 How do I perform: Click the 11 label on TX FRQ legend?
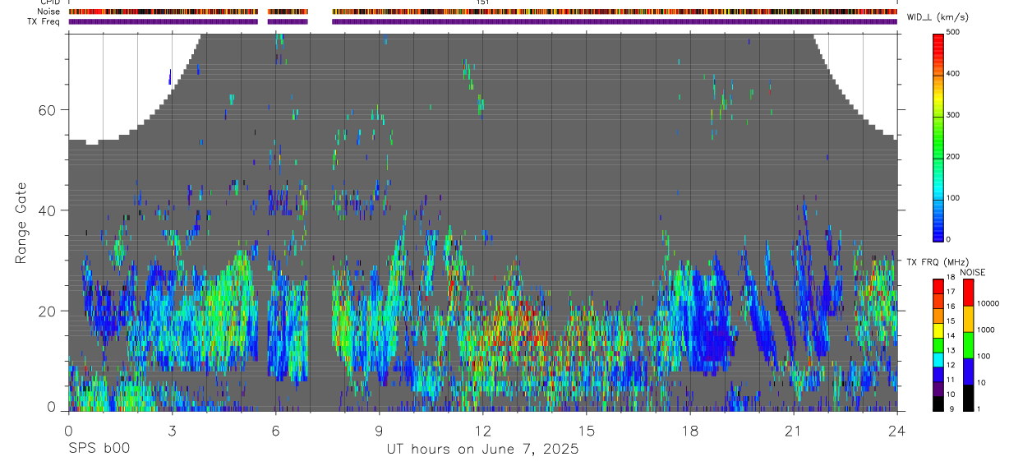click(x=950, y=380)
